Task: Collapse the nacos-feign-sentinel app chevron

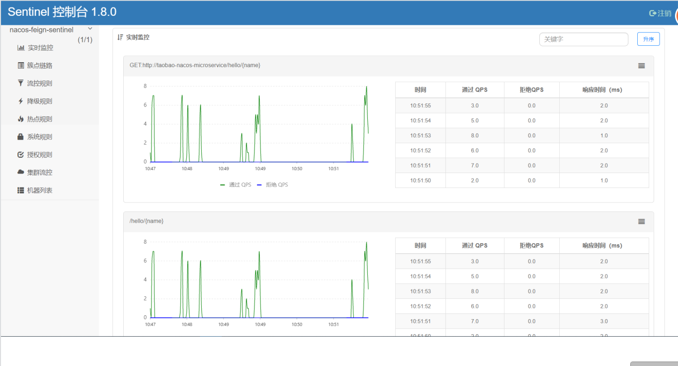Action: [x=90, y=29]
